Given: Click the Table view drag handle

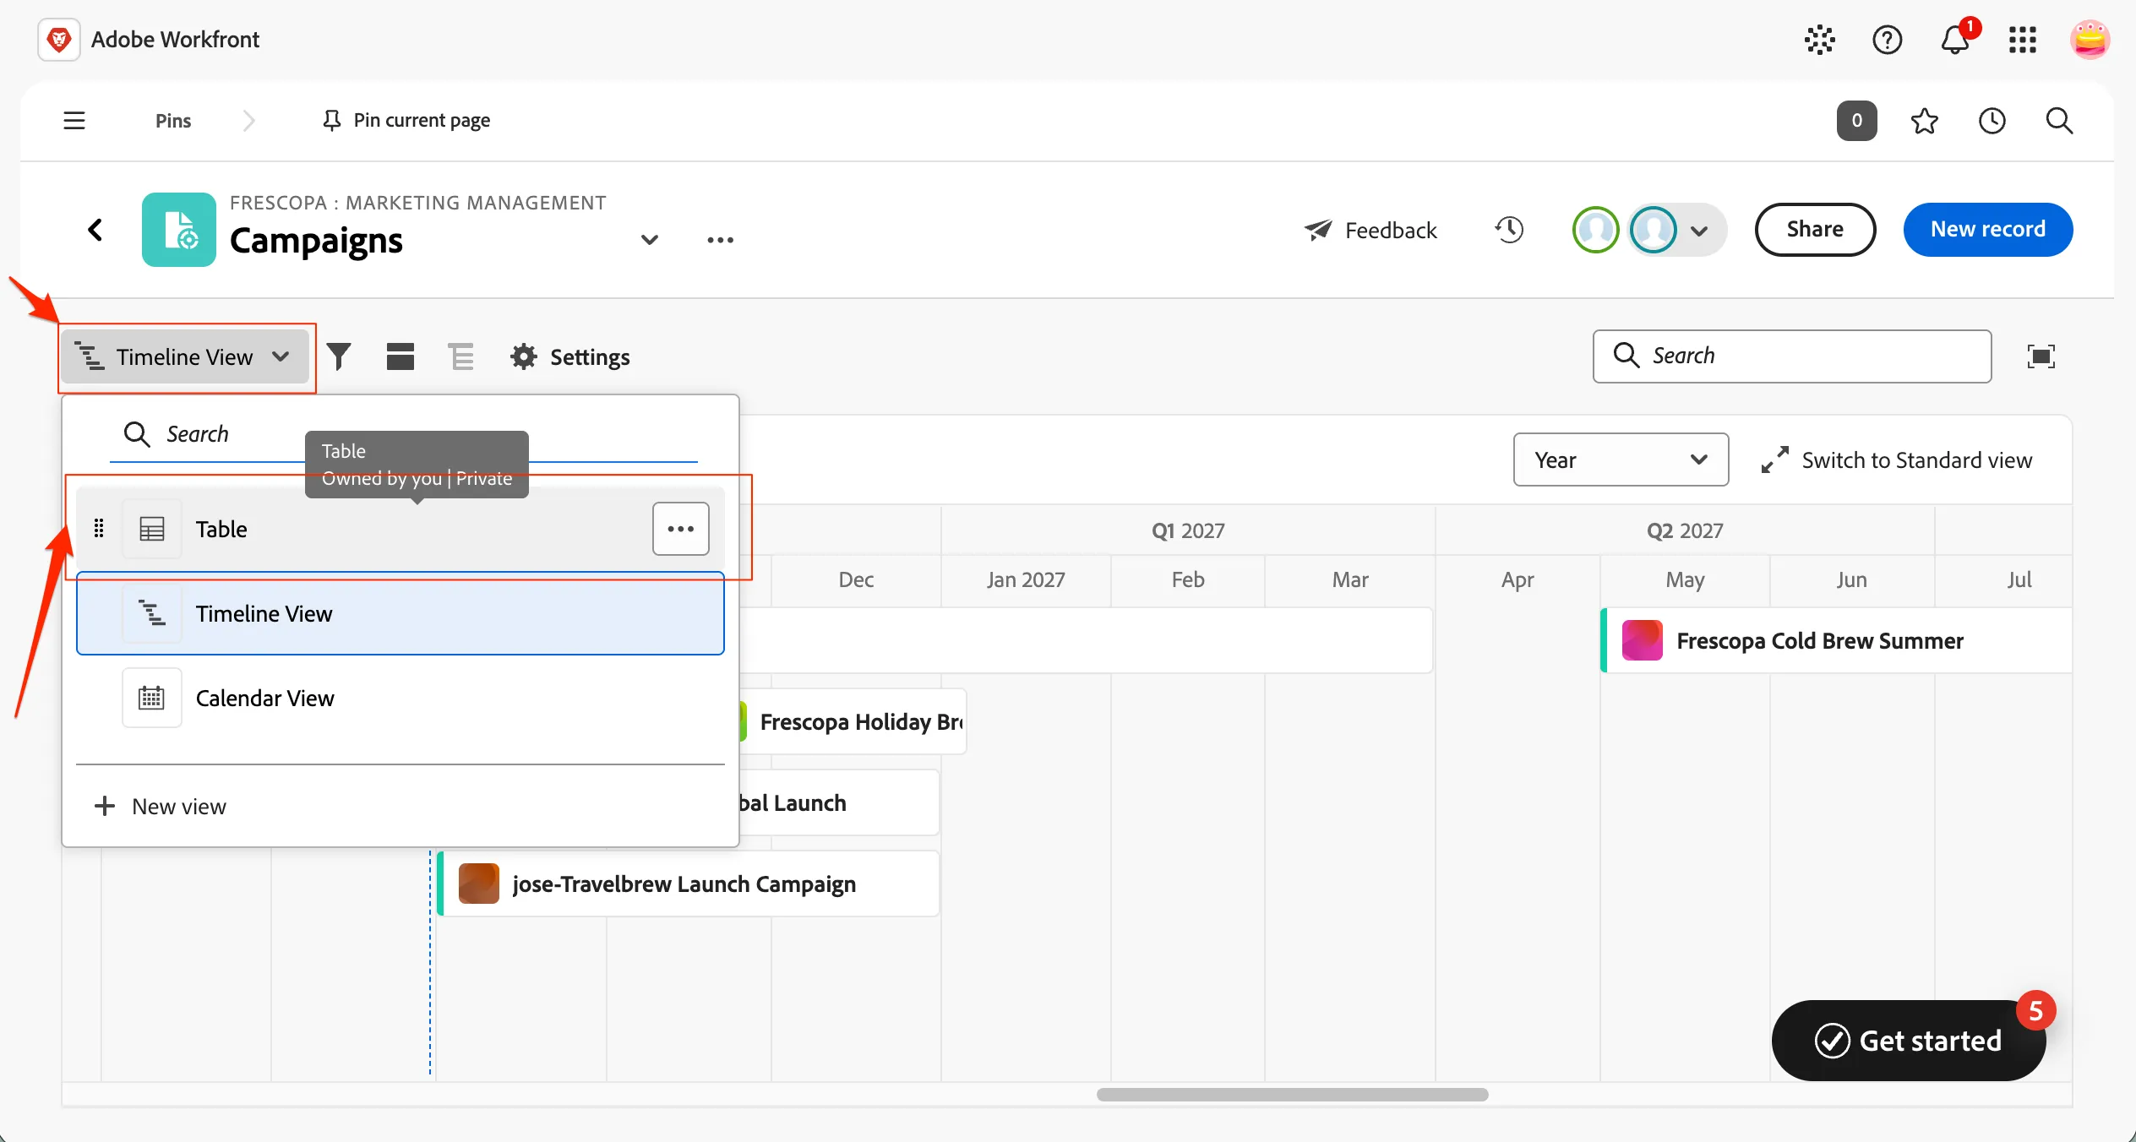Looking at the screenshot, I should pyautogui.click(x=99, y=529).
